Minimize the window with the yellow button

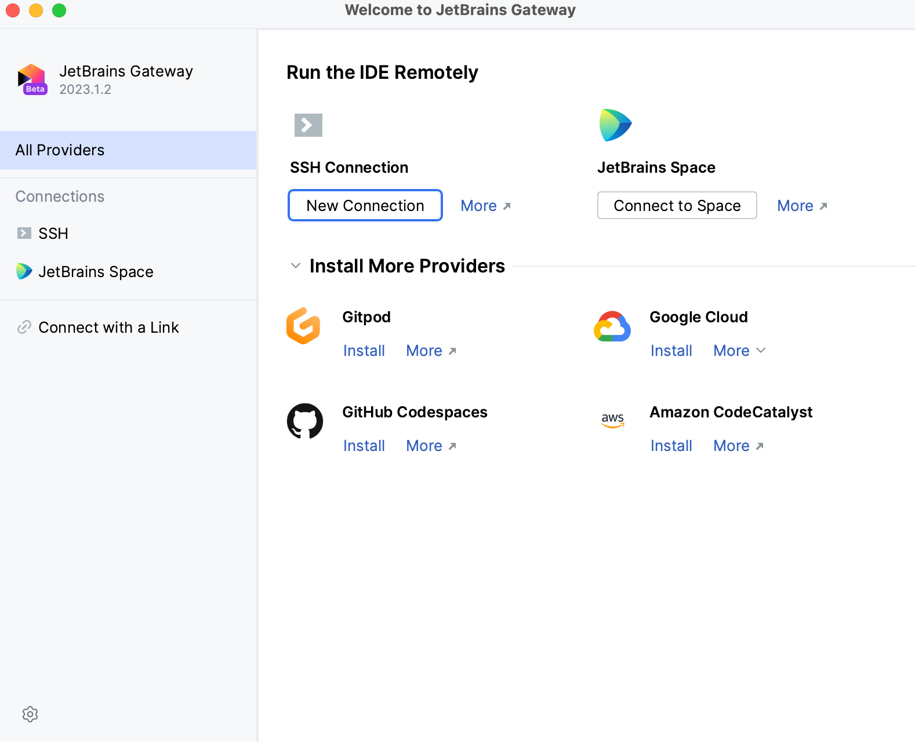[36, 10]
